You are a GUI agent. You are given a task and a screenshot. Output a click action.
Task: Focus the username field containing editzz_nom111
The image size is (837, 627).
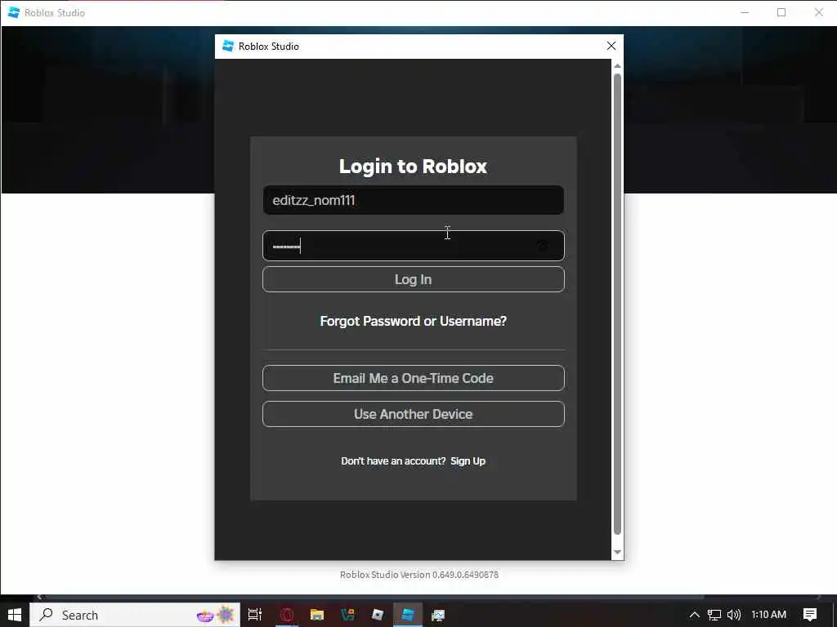point(413,201)
